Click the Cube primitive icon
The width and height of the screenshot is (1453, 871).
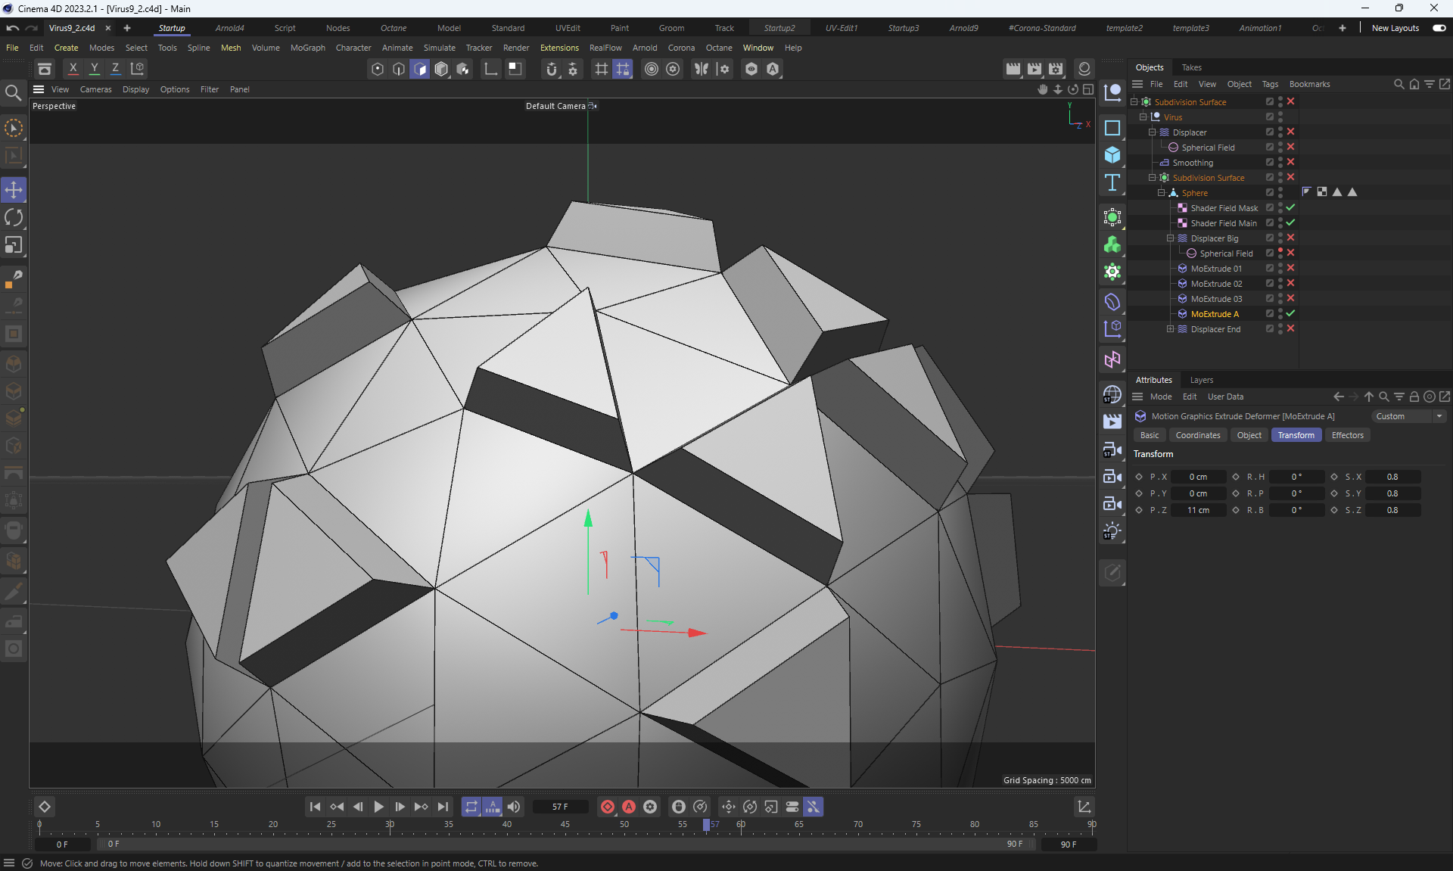pos(1112,155)
